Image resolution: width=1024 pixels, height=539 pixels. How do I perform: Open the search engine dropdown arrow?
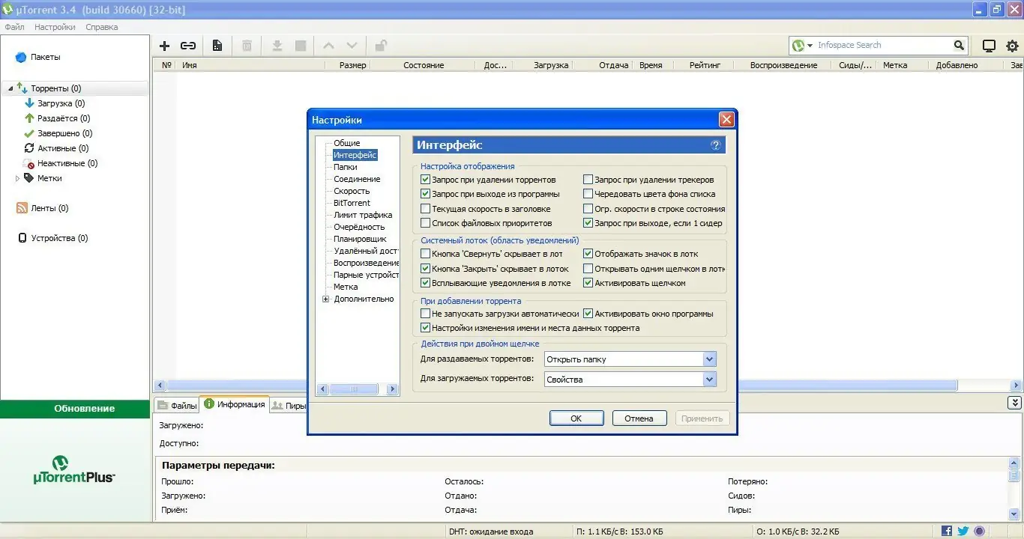[x=810, y=46]
